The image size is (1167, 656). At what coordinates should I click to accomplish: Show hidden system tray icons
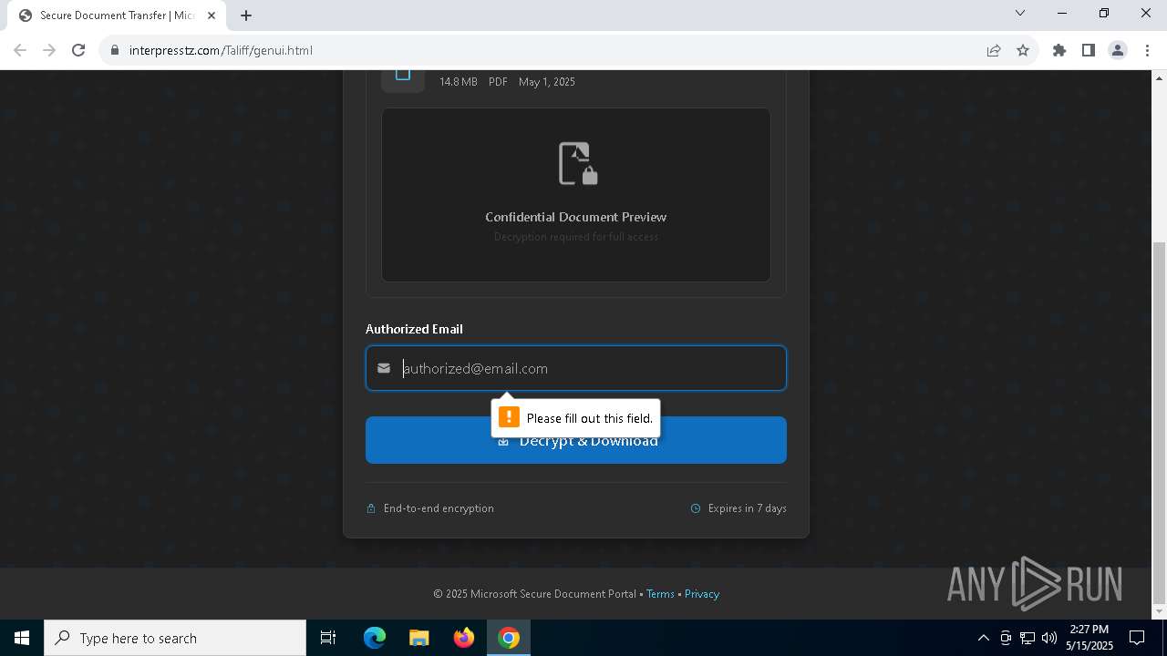(x=983, y=638)
